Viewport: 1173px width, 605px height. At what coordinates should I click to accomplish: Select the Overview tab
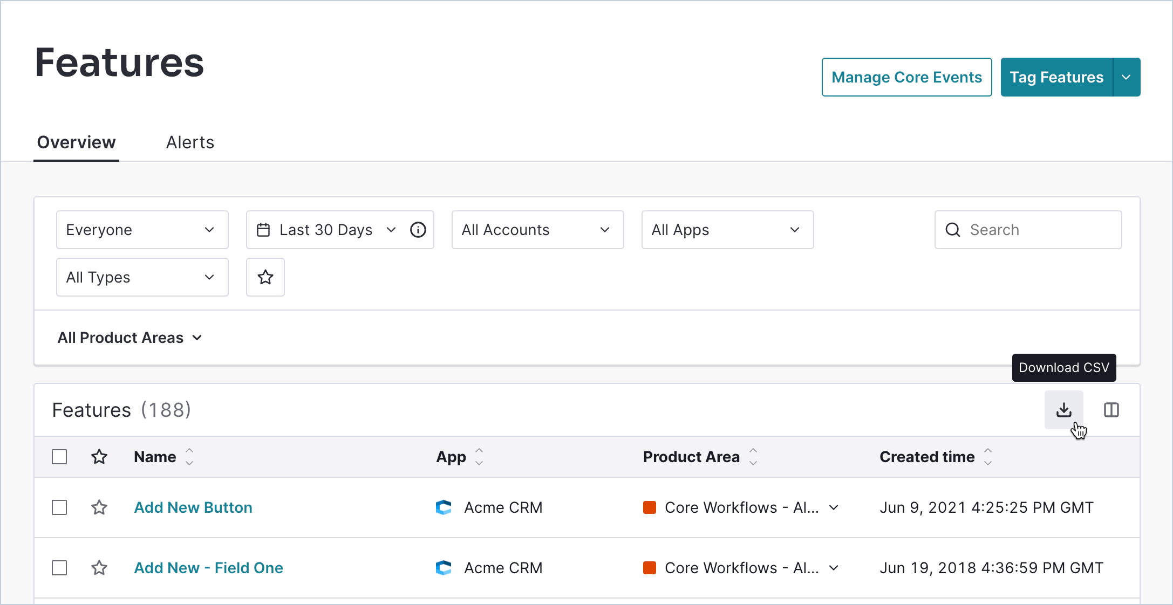point(76,142)
